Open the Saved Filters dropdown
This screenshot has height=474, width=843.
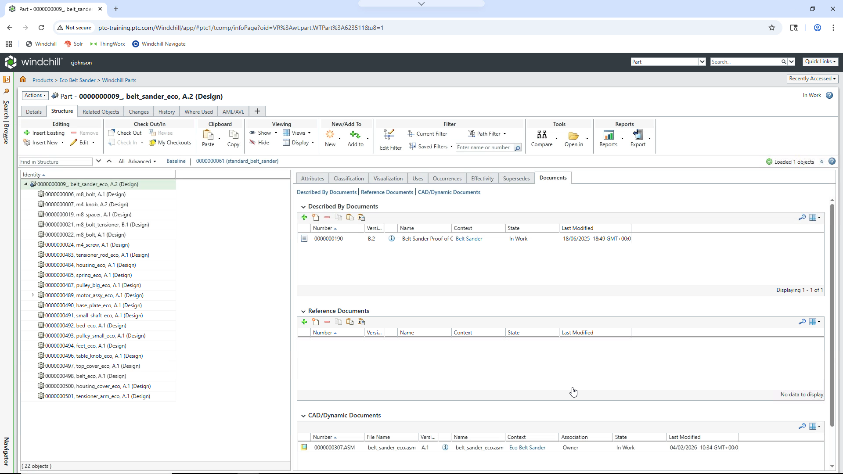431,147
